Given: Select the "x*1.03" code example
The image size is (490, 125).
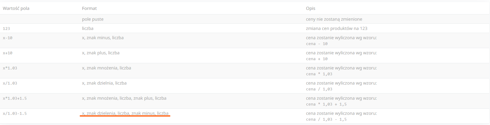Looking at the screenshot, I should (10, 68).
